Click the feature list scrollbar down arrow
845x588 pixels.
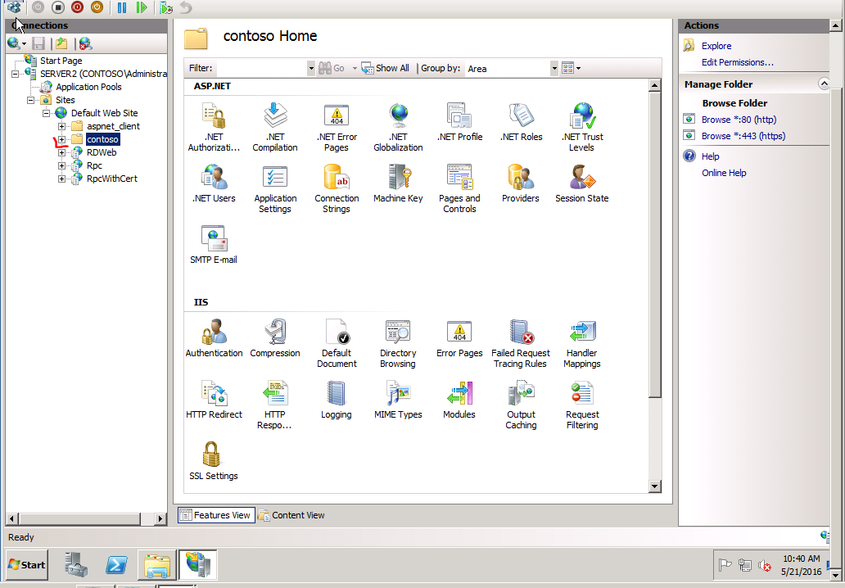point(655,486)
